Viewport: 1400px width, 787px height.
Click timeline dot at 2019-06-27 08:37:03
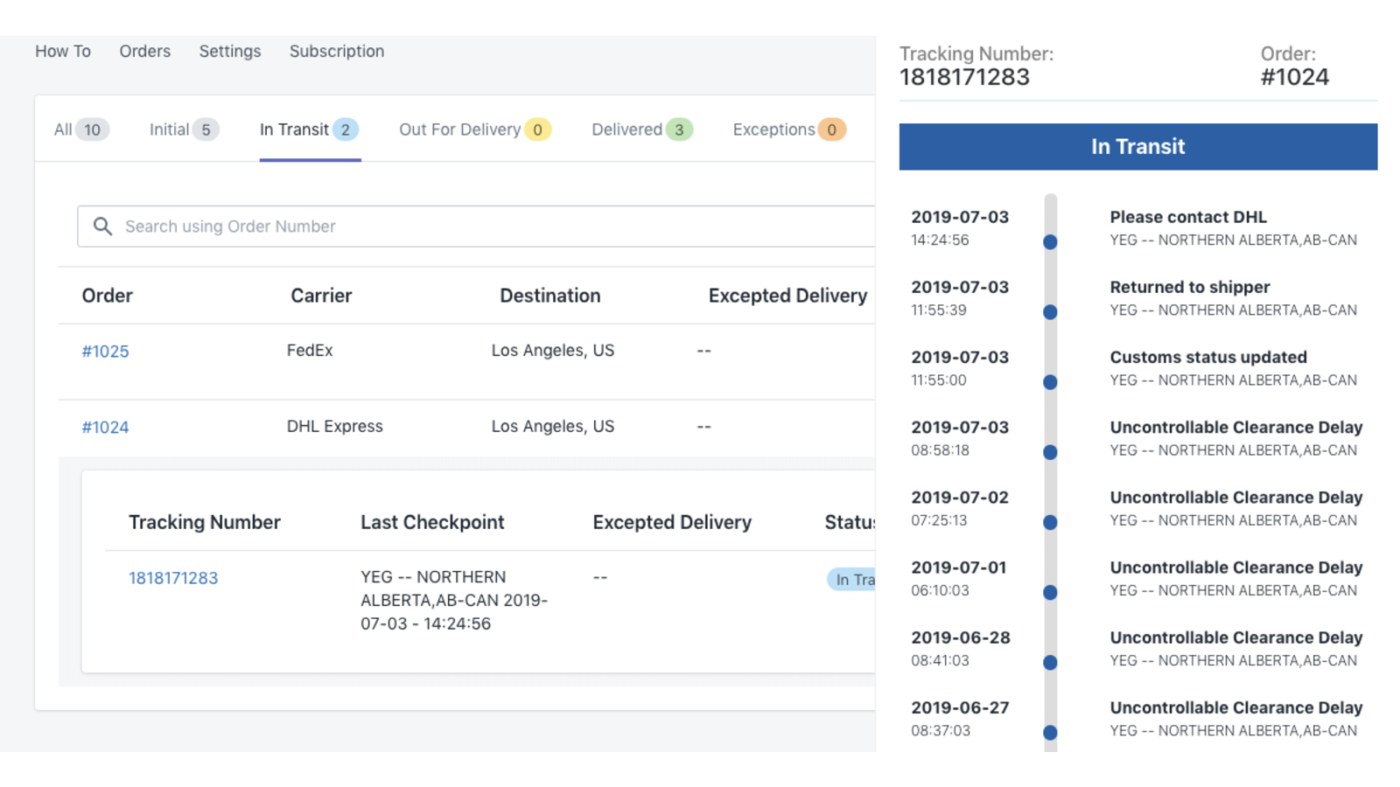tap(1050, 733)
